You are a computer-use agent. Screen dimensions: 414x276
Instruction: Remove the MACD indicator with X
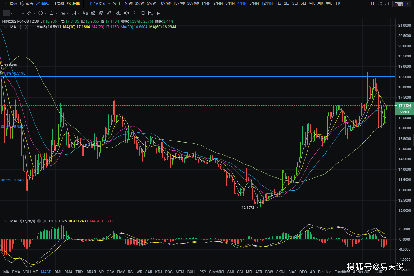[45, 221]
